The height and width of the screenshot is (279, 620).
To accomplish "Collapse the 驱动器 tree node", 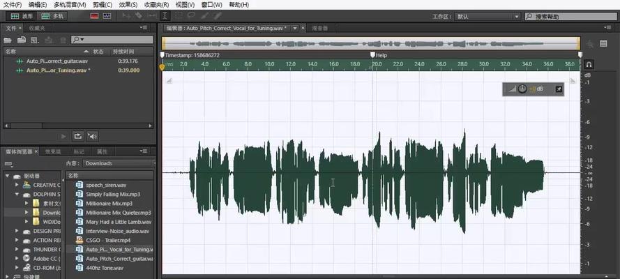I will click(7, 176).
